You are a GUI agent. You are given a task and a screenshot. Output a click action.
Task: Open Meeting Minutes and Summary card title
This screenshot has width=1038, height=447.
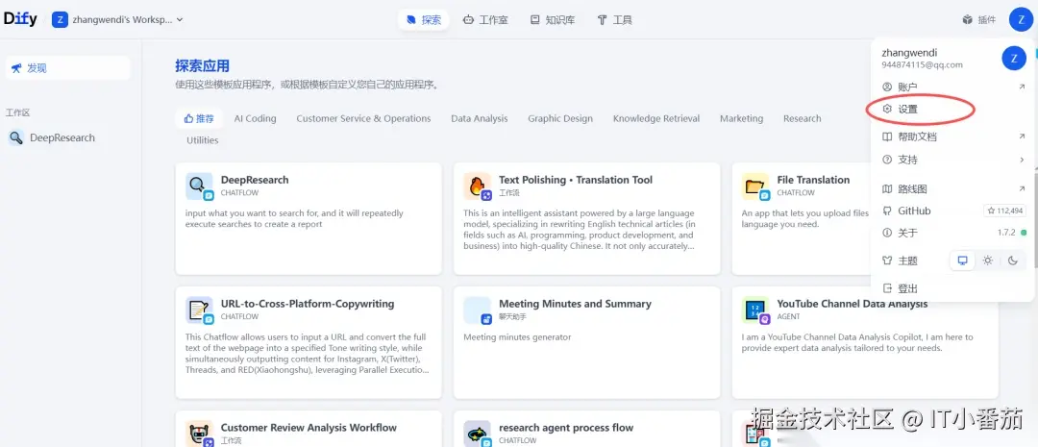pos(575,304)
